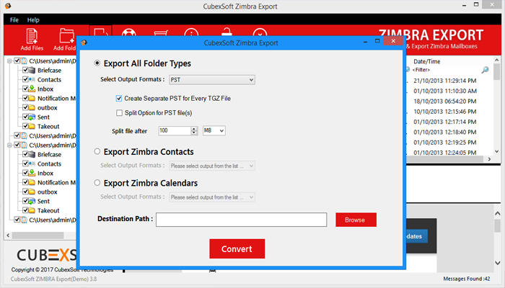Viewport: 505px width, 288px height.
Task: Enable Split Option for PST file(s)
Action: point(119,113)
